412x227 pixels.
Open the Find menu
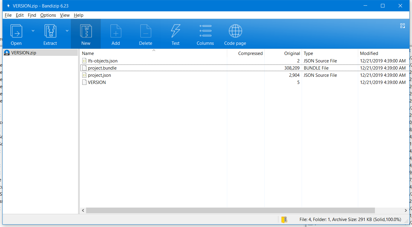coord(32,15)
